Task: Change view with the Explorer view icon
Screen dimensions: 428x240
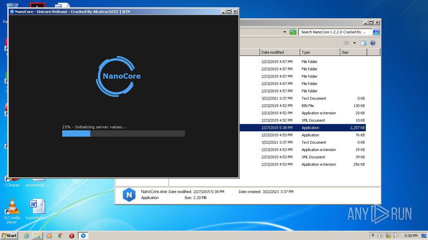Action: pos(346,43)
